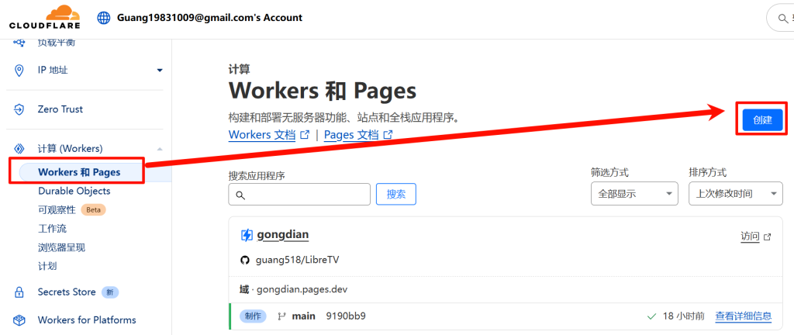Open Secrets Store in sidebar
This screenshot has height=335, width=794.
point(67,292)
